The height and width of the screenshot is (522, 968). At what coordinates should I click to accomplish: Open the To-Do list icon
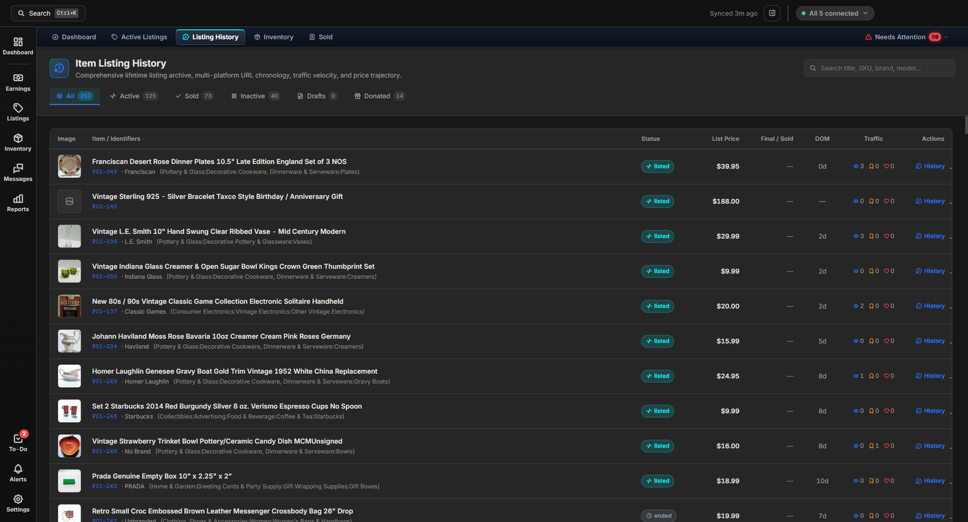click(18, 443)
